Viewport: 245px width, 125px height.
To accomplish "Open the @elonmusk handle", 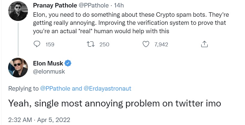I will click(49, 72).
